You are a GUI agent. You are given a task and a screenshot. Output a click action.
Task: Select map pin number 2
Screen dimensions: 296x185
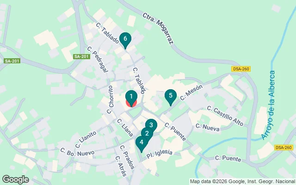coord(147,134)
